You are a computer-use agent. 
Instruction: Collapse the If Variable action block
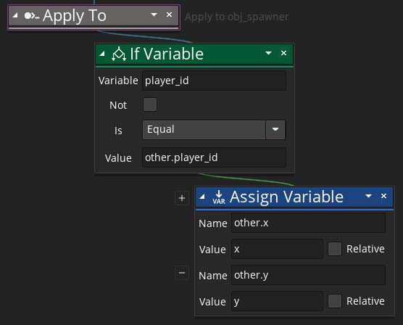click(x=102, y=54)
